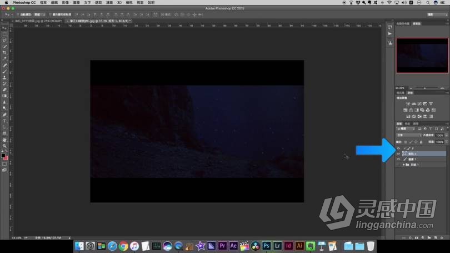Select the Move tool in the toolbox

[4, 28]
